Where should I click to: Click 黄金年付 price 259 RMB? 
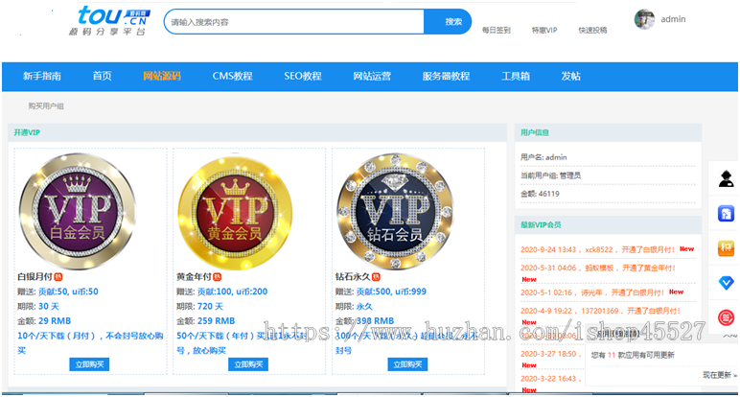point(216,321)
